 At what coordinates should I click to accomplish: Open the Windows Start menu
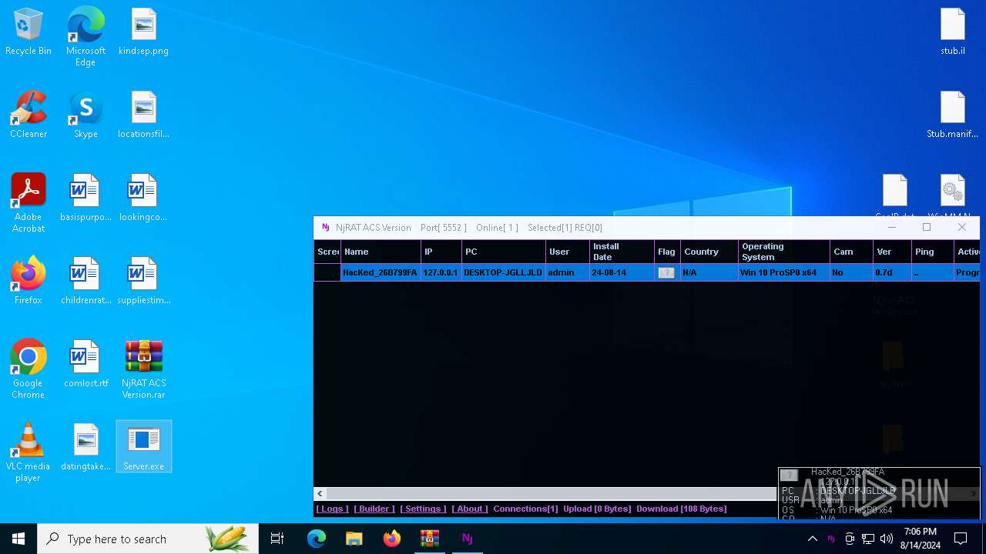[x=18, y=539]
